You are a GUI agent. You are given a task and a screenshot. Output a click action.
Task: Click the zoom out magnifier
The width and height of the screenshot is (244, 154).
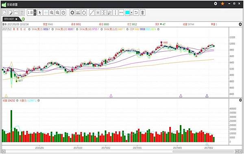58,13
